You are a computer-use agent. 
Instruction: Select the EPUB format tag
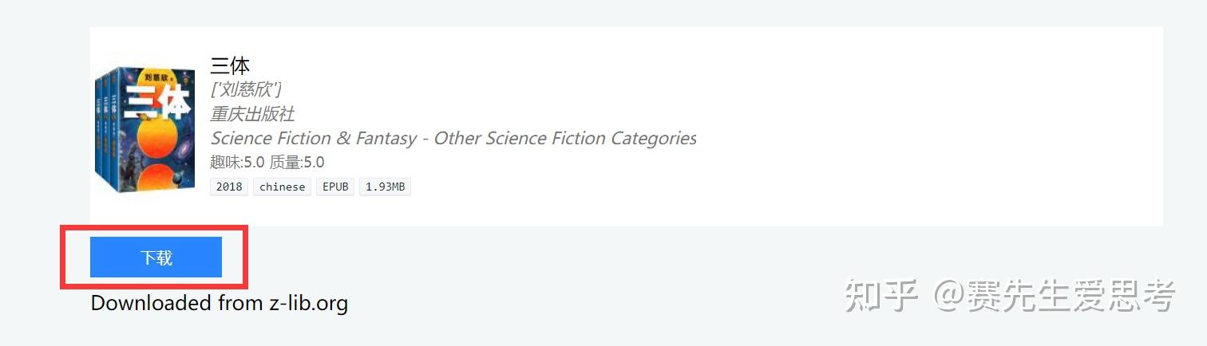(x=334, y=187)
